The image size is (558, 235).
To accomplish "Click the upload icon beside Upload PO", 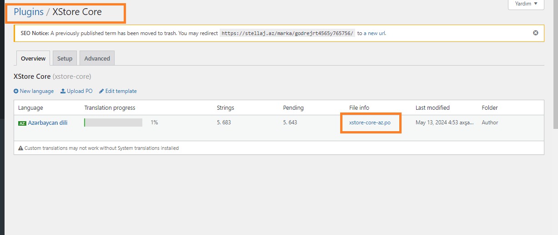I will click(x=63, y=91).
